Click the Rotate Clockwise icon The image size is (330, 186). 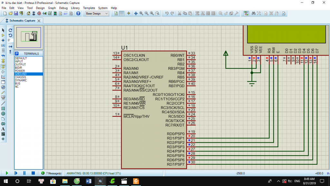(x=10, y=30)
